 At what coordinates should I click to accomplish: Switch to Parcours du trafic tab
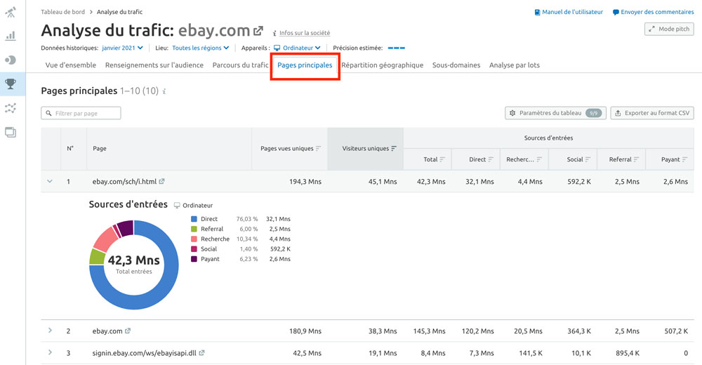[x=240, y=65]
